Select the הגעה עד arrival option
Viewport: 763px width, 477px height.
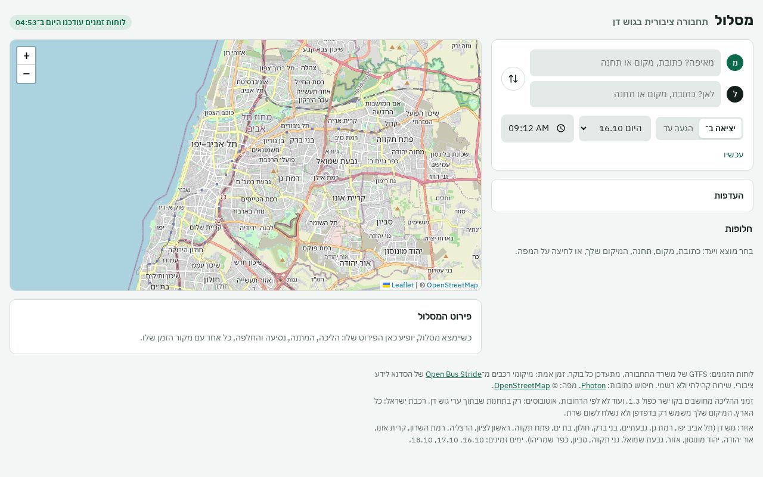678,128
